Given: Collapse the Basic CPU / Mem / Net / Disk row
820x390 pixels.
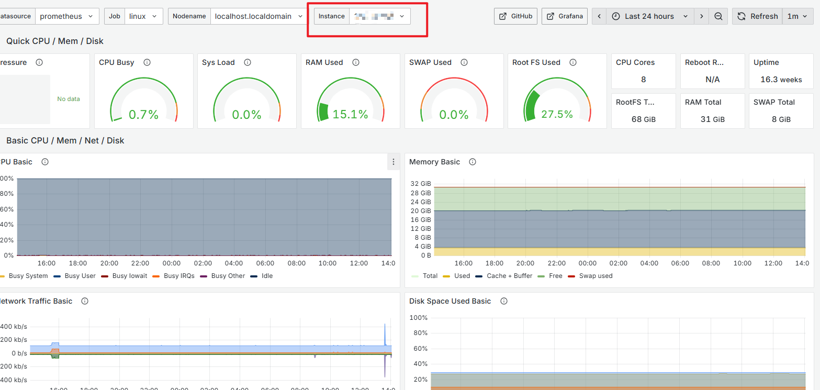Looking at the screenshot, I should tap(65, 140).
